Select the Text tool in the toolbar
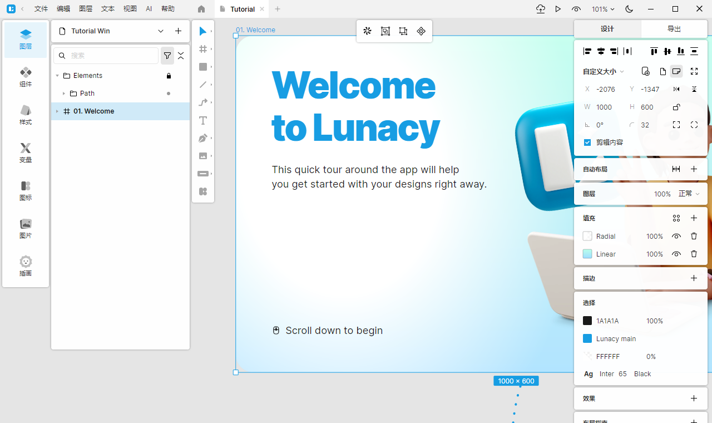Viewport: 712px width, 423px height. pos(202,120)
